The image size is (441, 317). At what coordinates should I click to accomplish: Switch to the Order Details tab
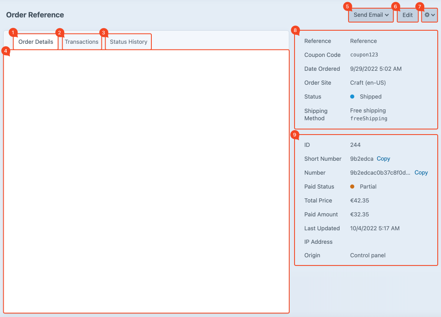click(36, 42)
